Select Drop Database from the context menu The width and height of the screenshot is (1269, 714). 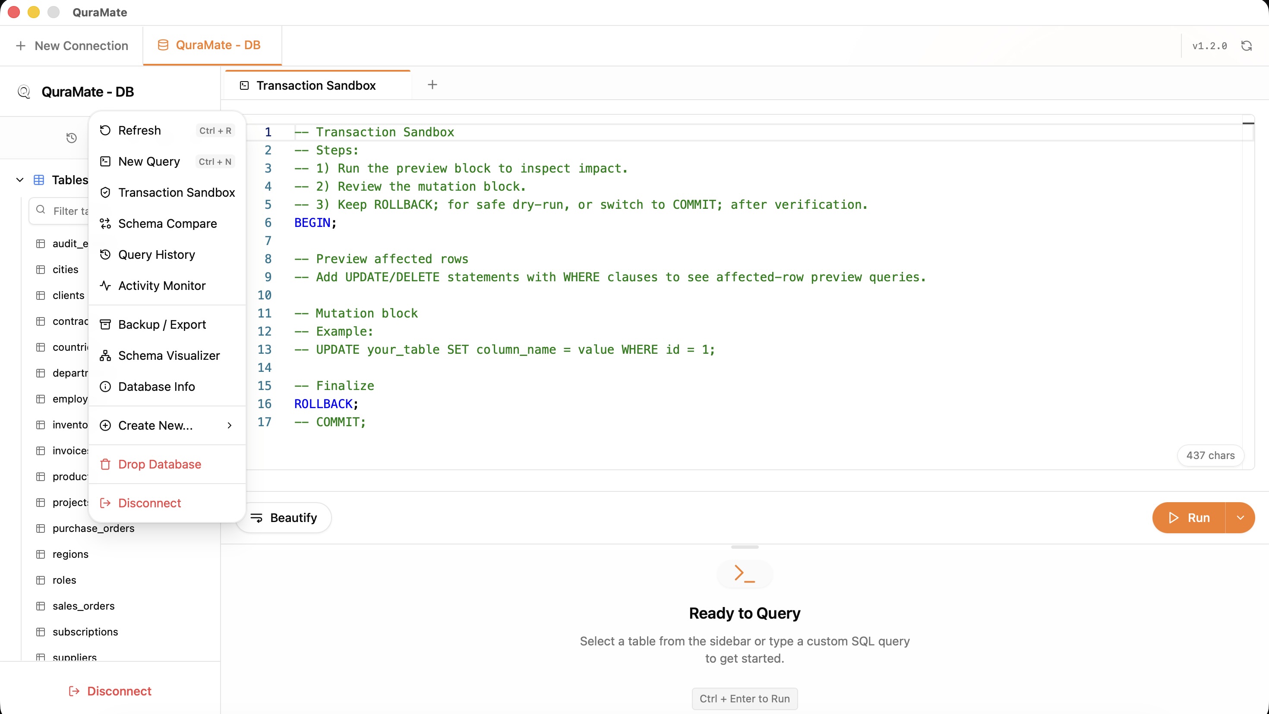[159, 464]
